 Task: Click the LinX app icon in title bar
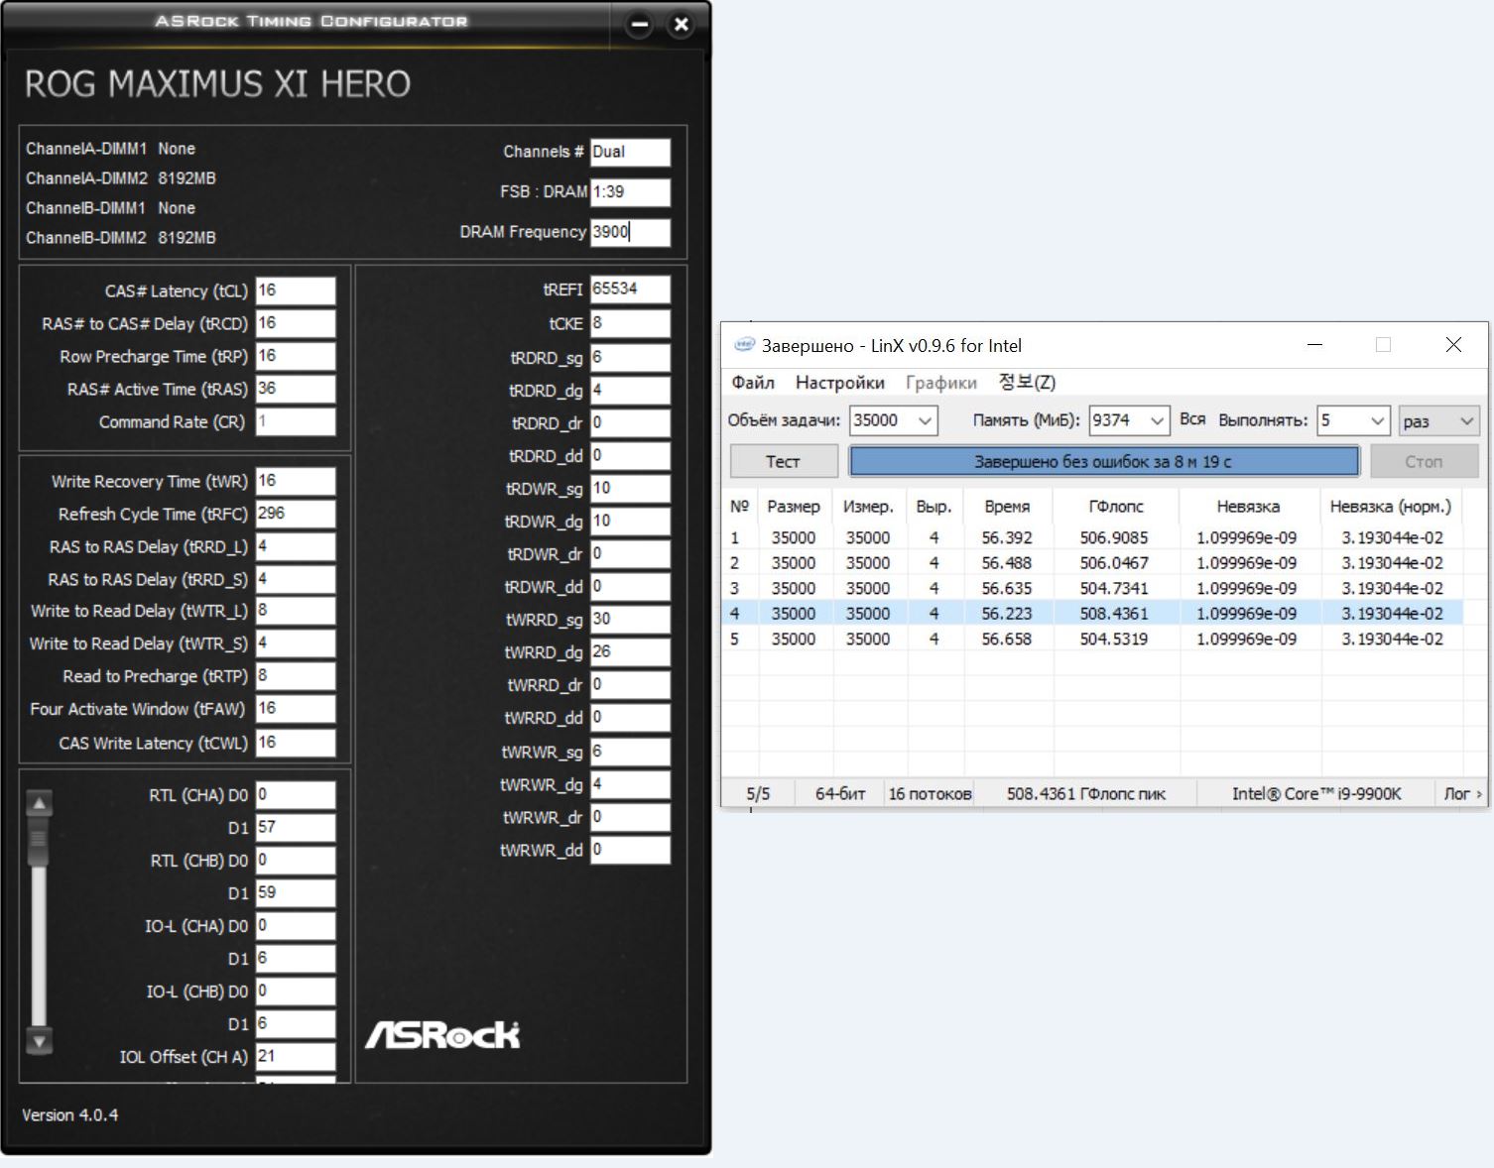click(x=743, y=345)
